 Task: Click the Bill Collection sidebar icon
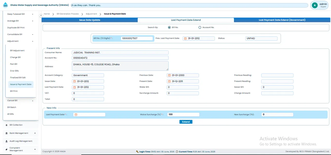[x=6, y=125]
